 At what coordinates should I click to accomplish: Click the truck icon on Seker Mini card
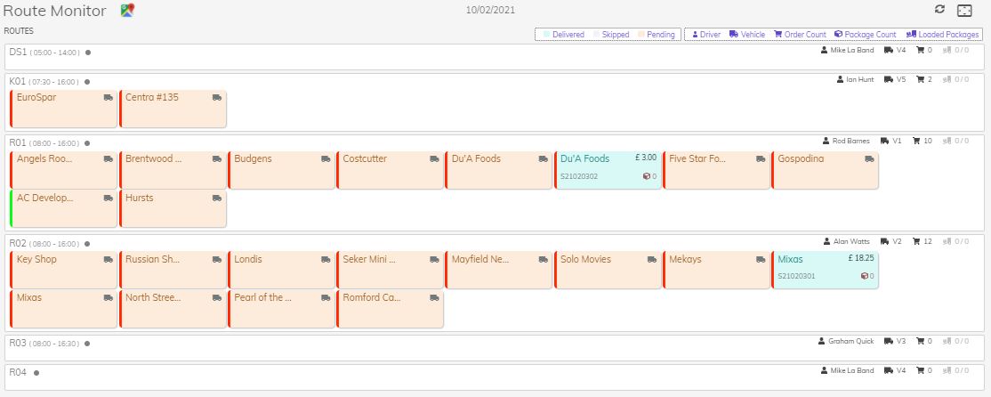[434, 260]
